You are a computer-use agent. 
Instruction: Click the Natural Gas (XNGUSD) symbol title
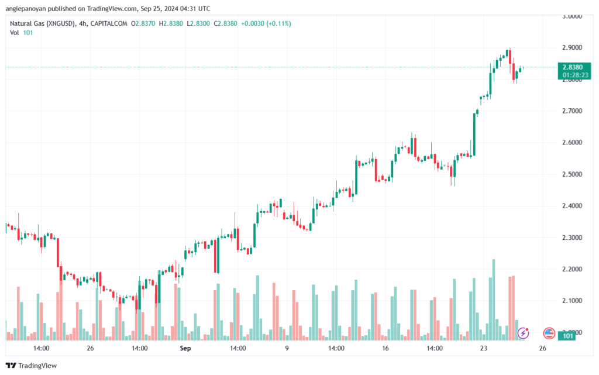(42, 23)
